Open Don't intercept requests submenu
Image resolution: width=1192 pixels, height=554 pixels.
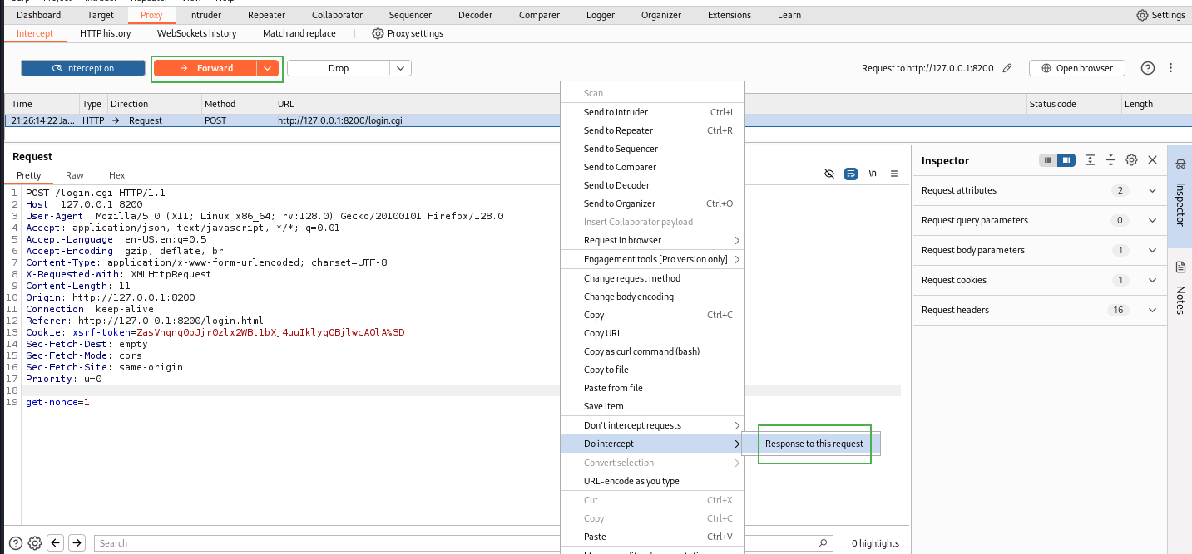point(652,425)
